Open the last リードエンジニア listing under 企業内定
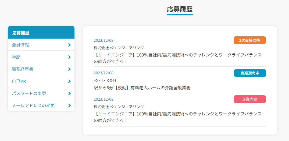289x141 pixels. [x=177, y=117]
